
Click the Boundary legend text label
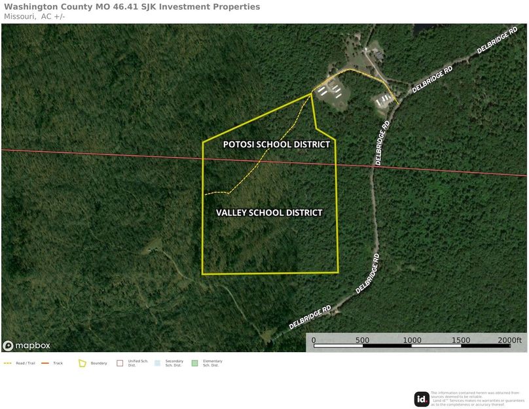(99, 363)
